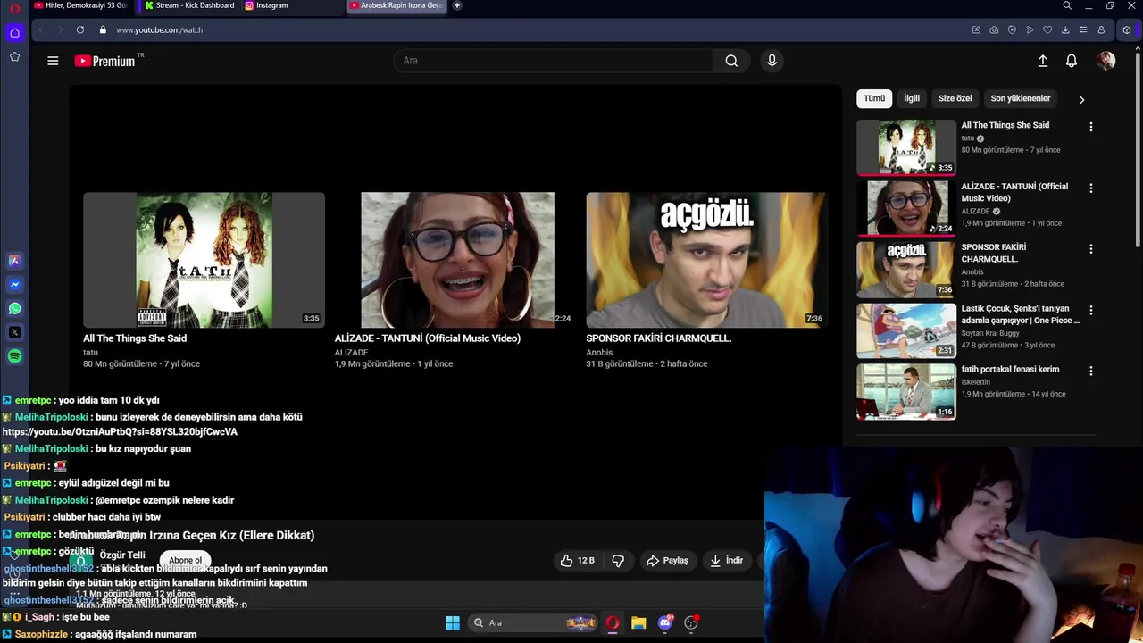This screenshot has height=643, width=1143.
Task: Open OBS Studio from taskbar
Action: [x=691, y=622]
